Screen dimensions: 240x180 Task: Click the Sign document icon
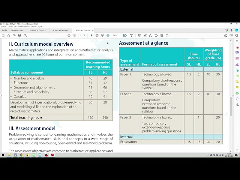(x=151, y=36)
